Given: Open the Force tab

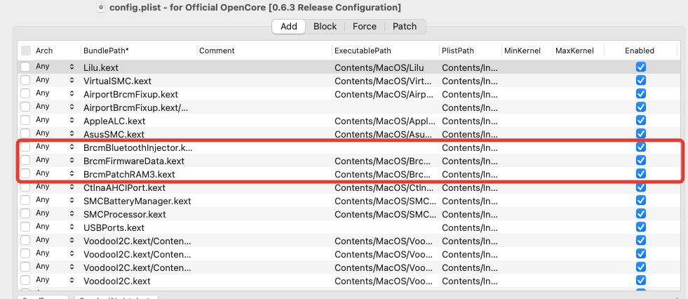Looking at the screenshot, I should click(365, 27).
